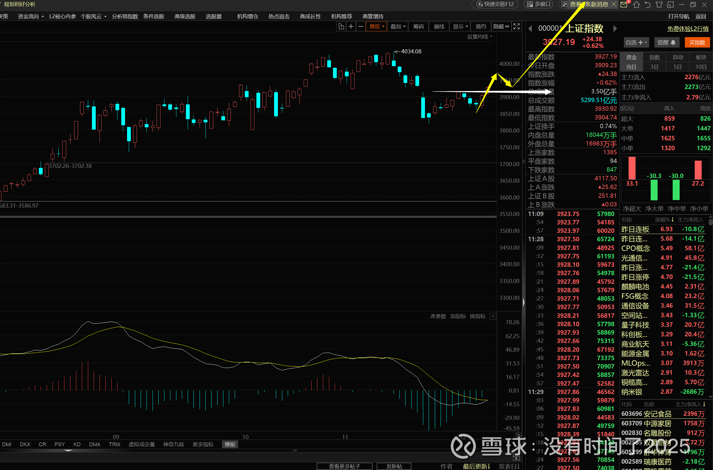Open 免费体验L2行情 link

tap(687, 29)
